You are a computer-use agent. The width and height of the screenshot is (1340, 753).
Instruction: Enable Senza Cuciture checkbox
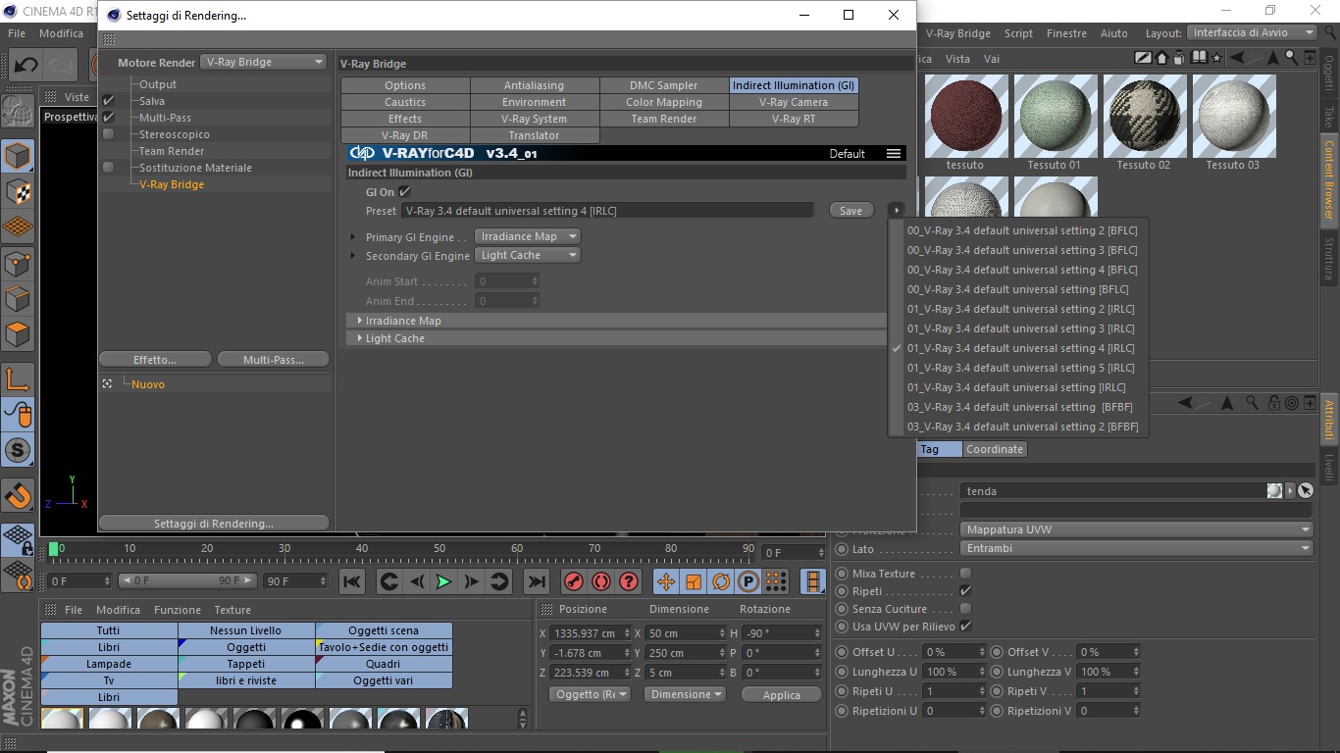(x=965, y=609)
